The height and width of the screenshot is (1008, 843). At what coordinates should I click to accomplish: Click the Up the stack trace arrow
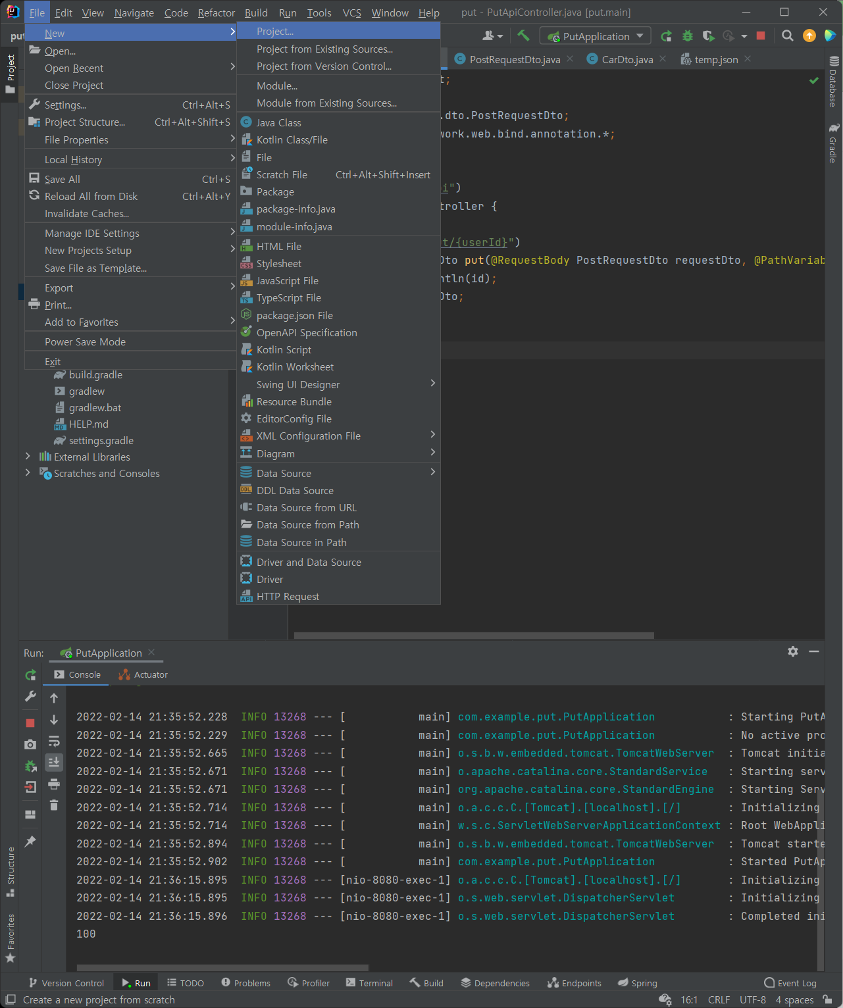[x=54, y=698]
